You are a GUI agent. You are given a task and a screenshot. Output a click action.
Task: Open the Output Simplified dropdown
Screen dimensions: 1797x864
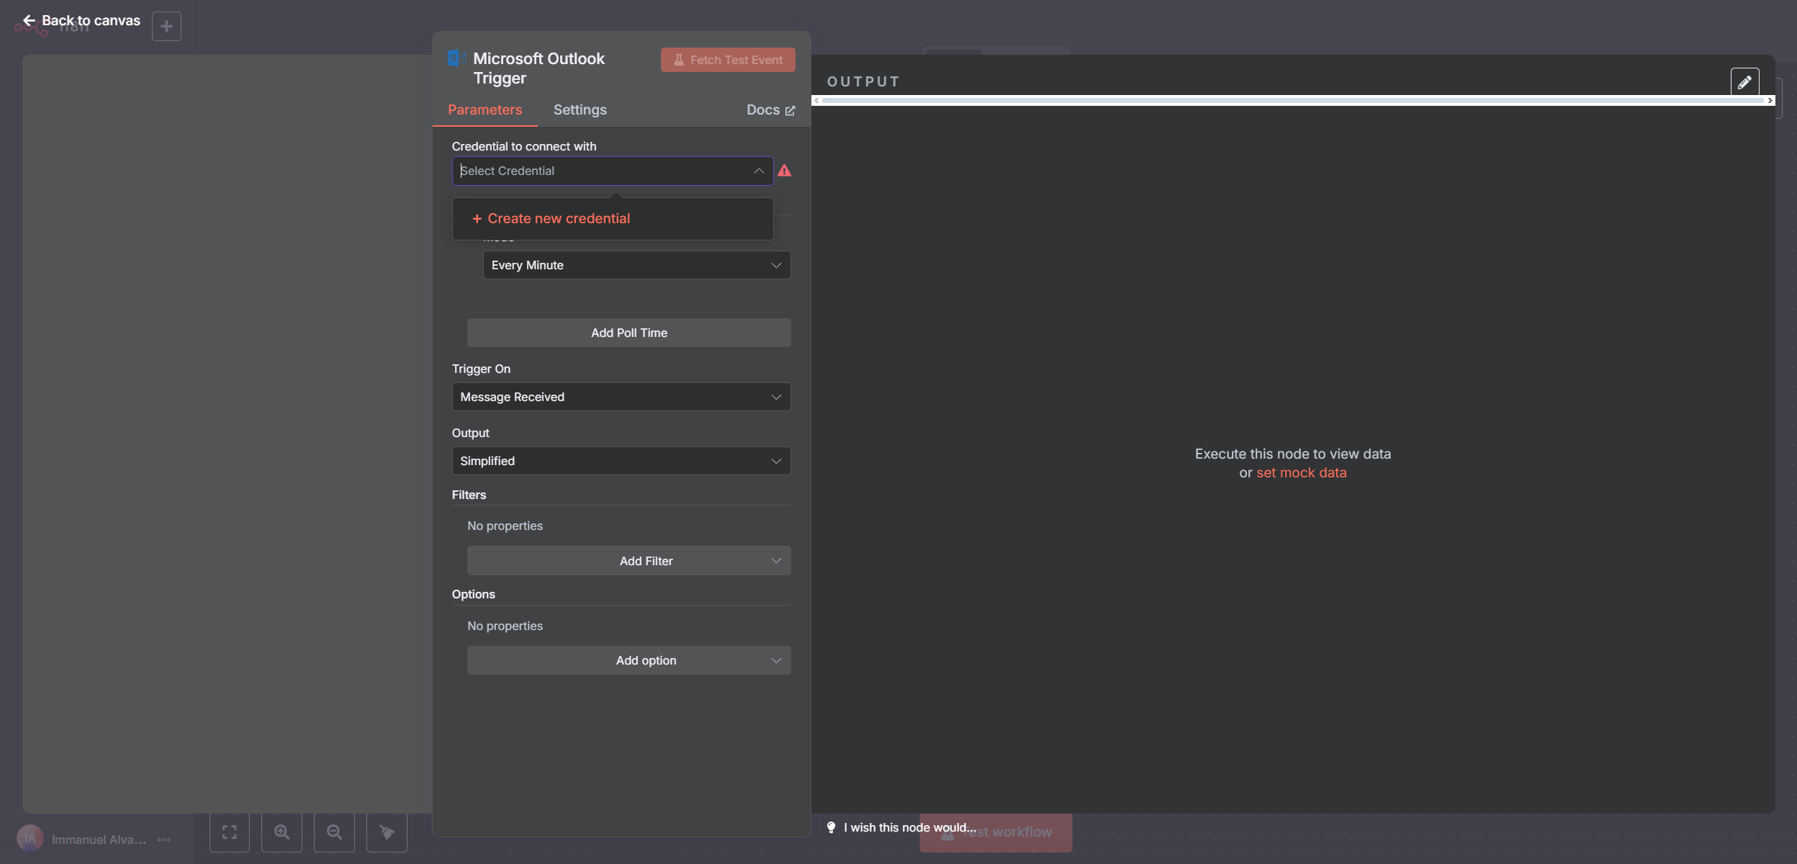tap(621, 461)
